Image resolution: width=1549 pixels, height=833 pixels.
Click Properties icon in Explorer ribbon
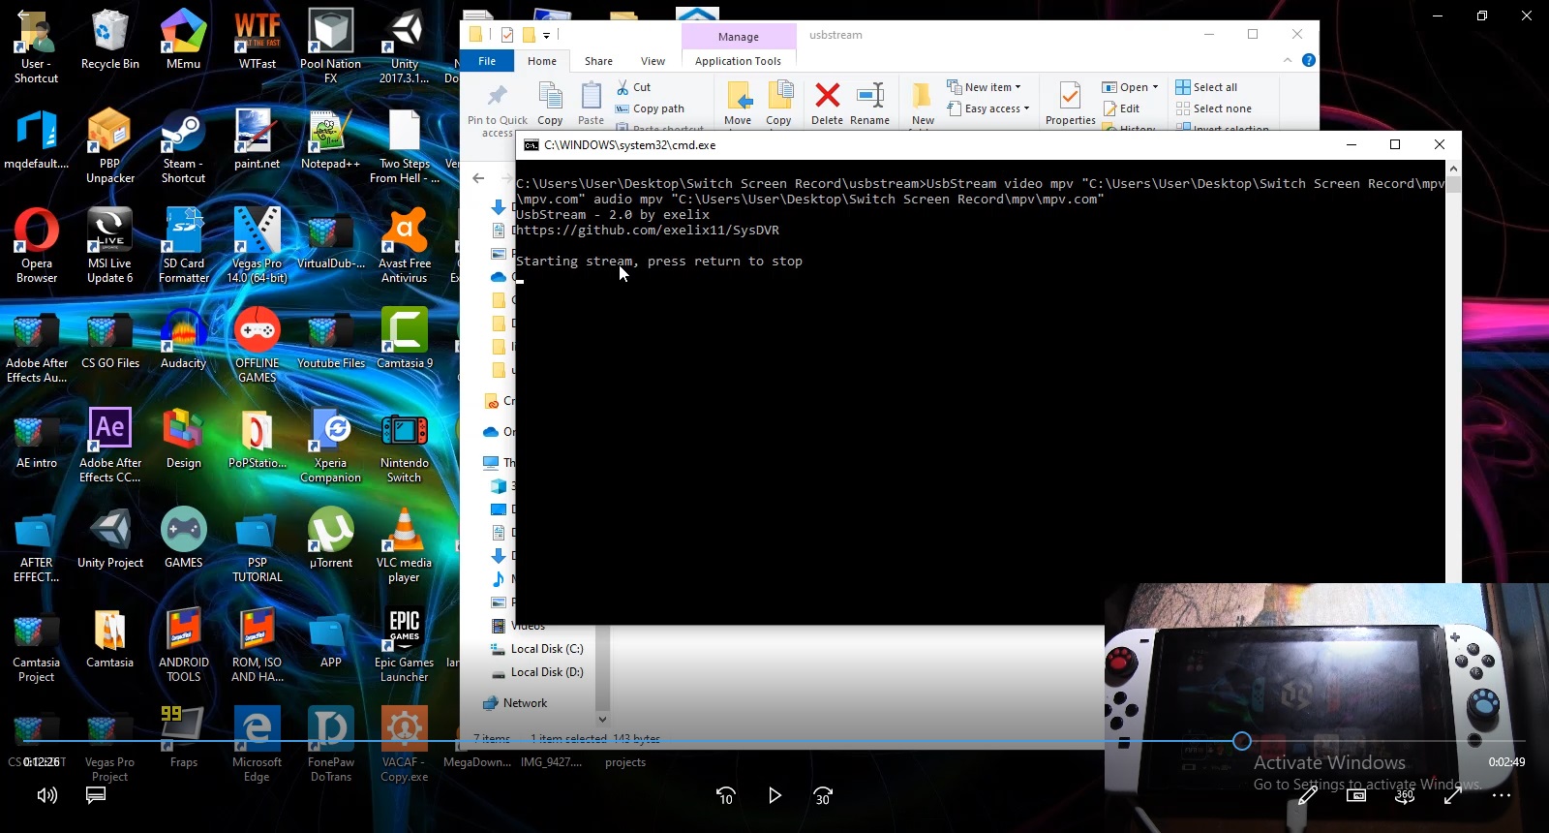point(1070,104)
